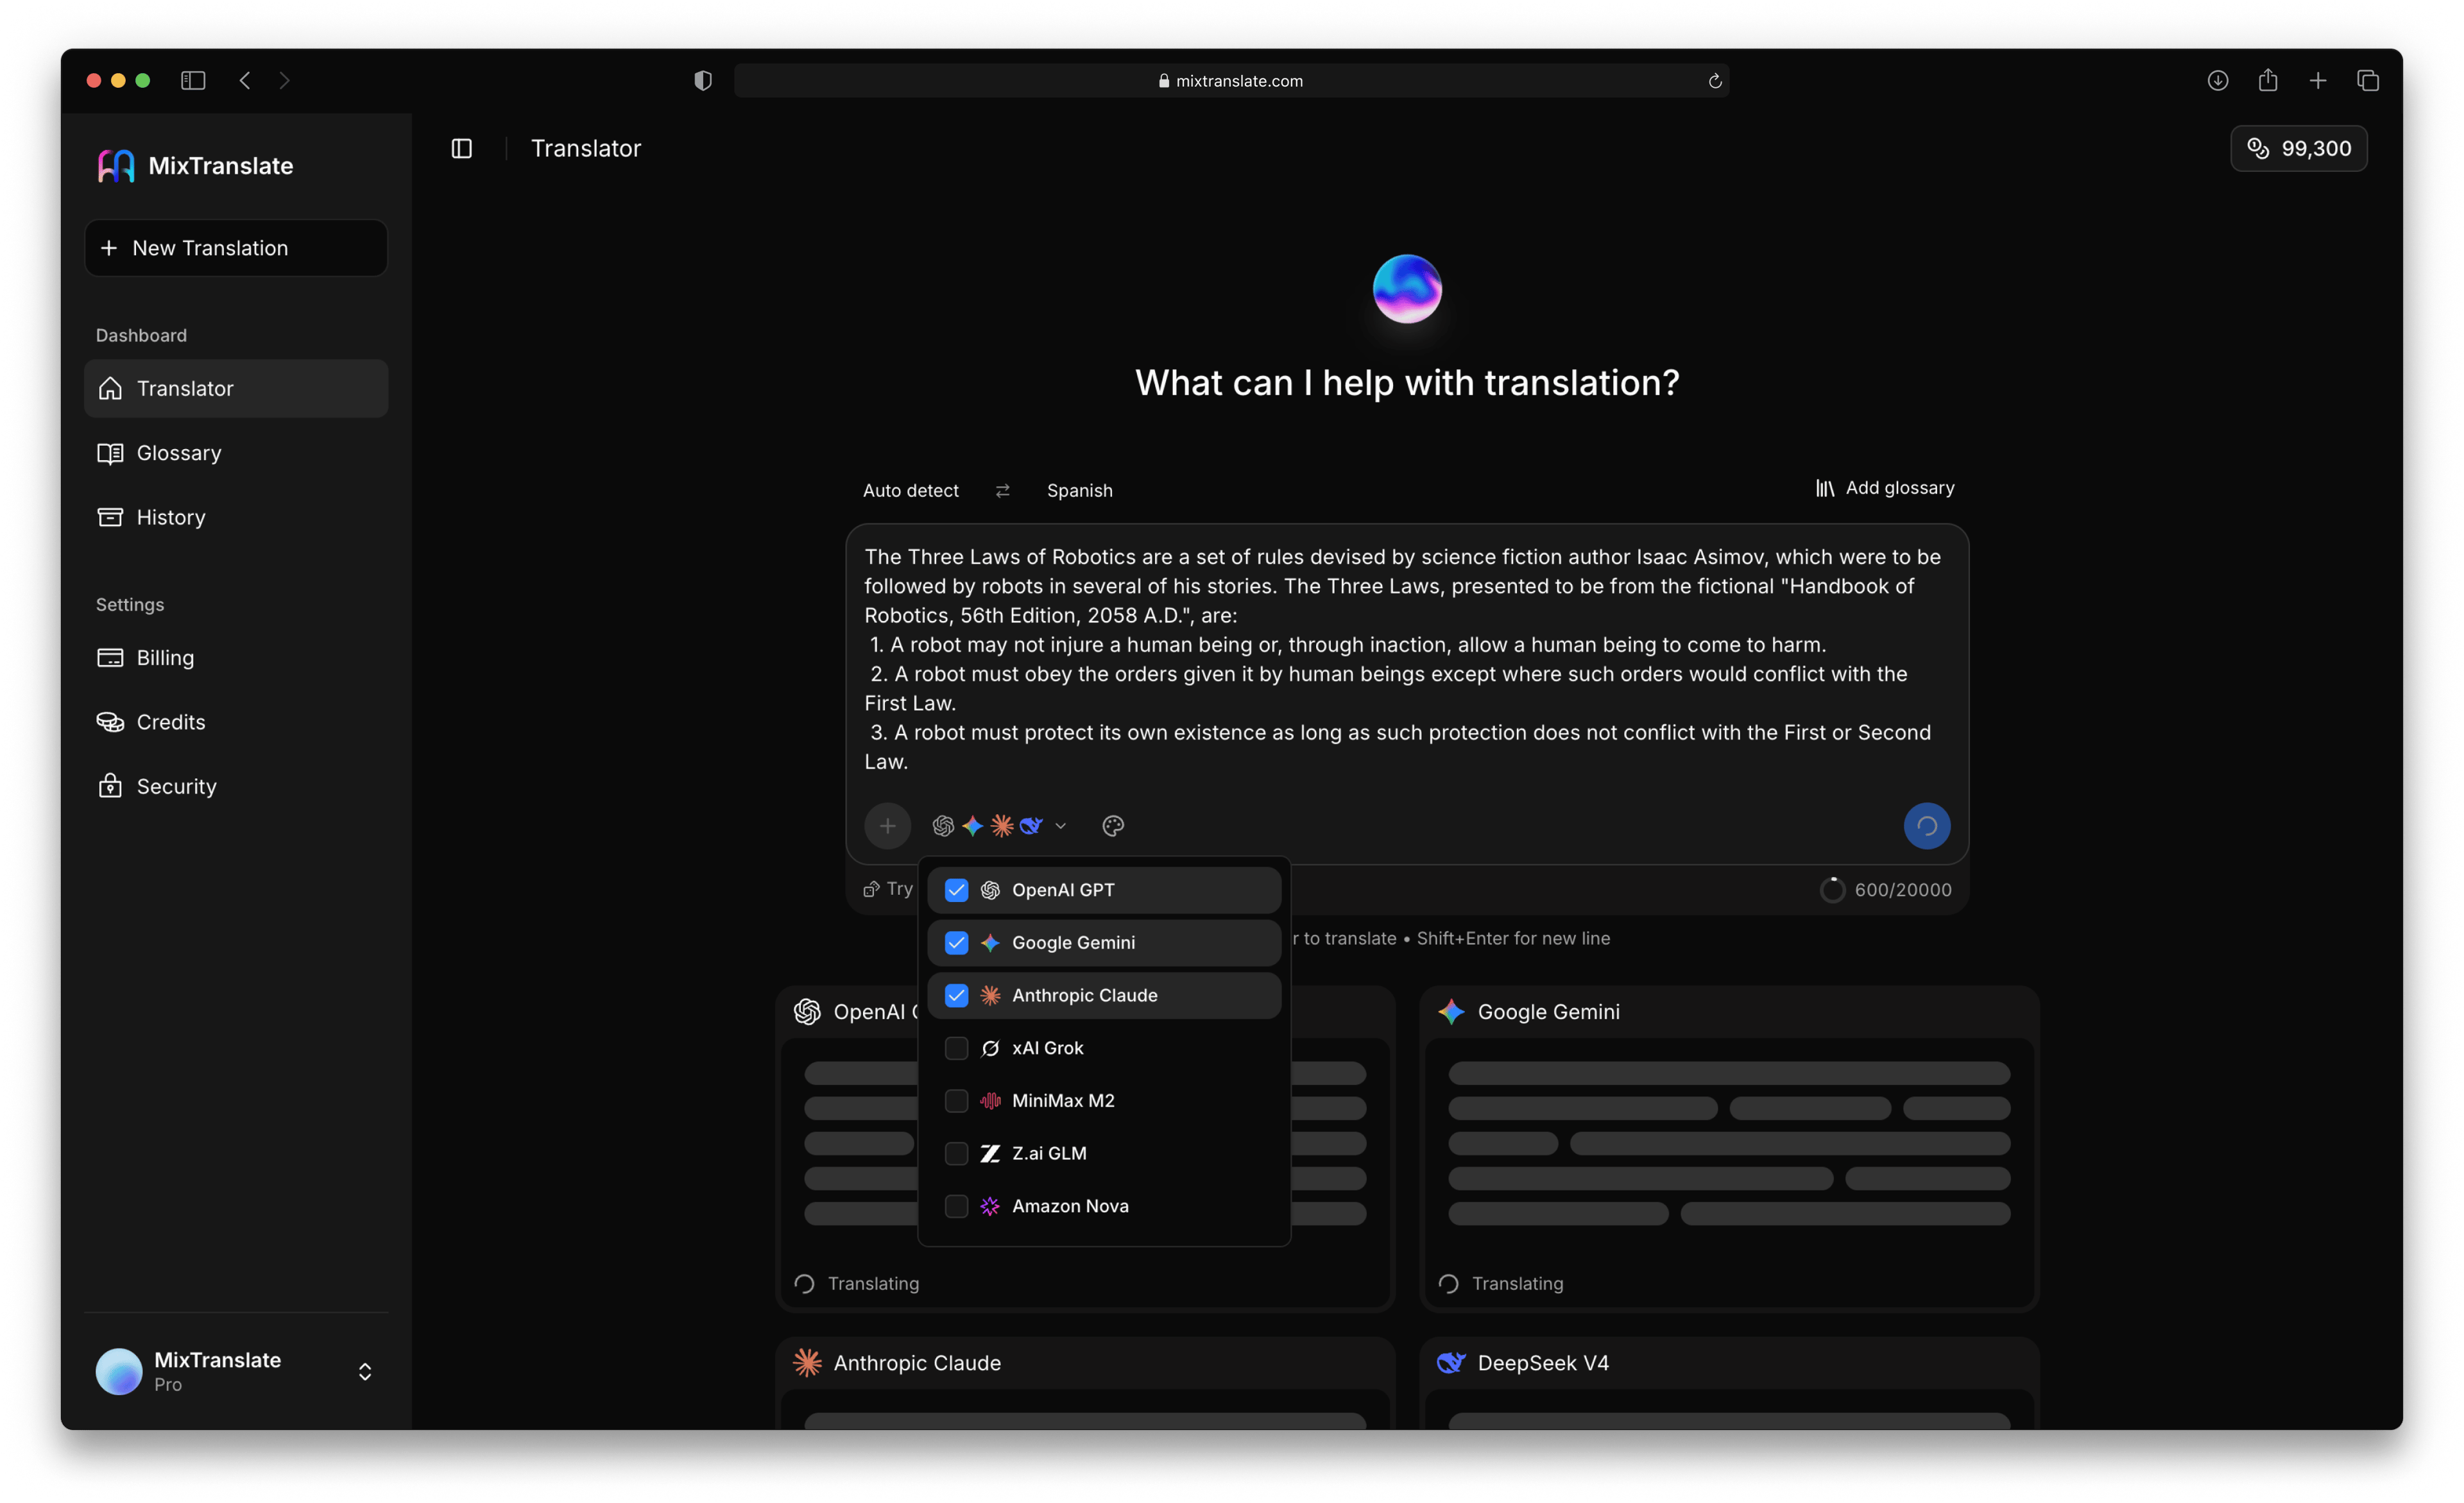Enable the xAI Grok checkbox
Image resolution: width=2464 pixels, height=1503 pixels.
coord(956,1048)
